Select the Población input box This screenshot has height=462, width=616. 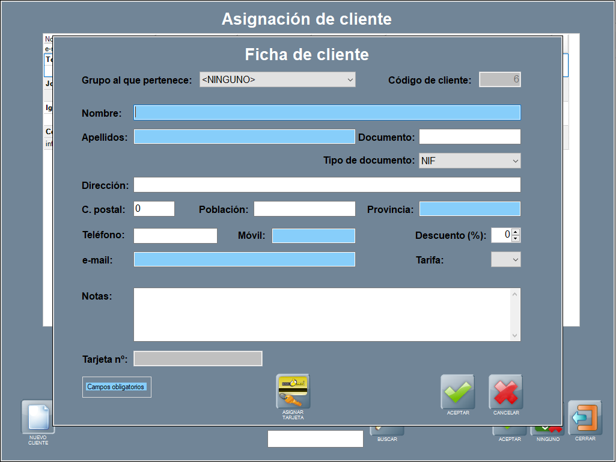[304, 209]
